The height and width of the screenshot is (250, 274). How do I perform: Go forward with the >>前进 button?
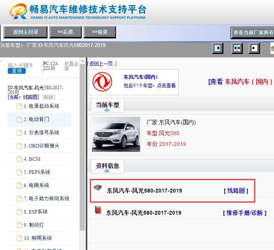pos(100,32)
